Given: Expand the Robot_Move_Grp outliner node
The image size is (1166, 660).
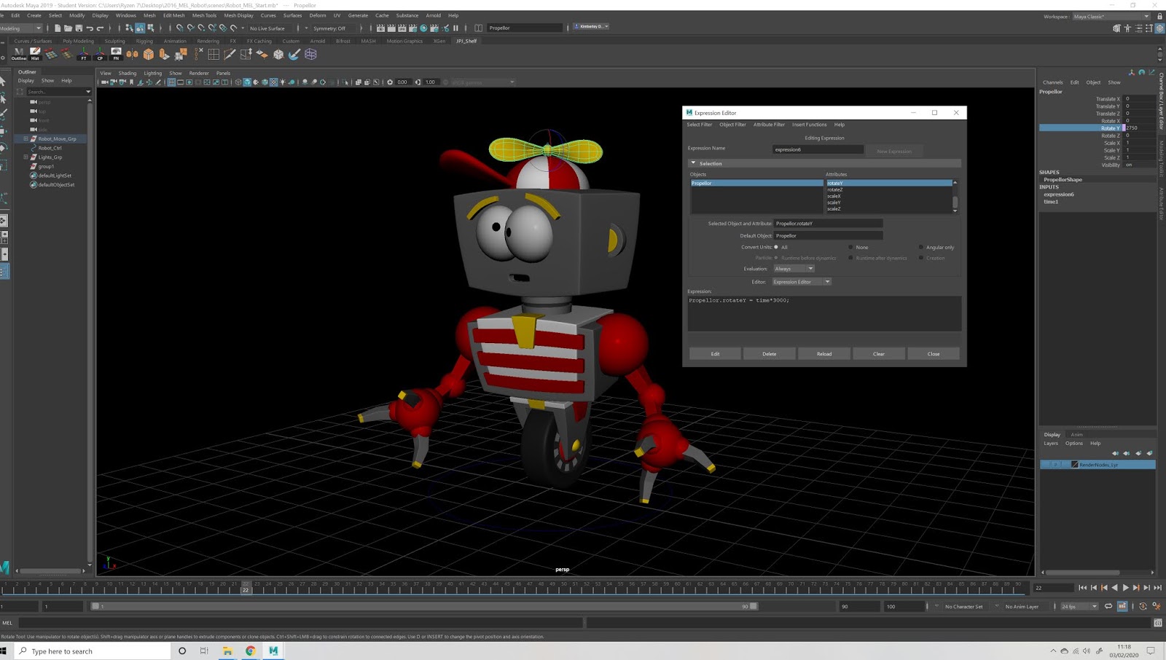Looking at the screenshot, I should pyautogui.click(x=26, y=138).
